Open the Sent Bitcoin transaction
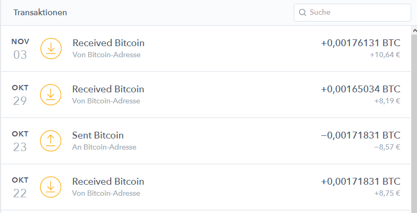The image size is (417, 213). click(206, 141)
